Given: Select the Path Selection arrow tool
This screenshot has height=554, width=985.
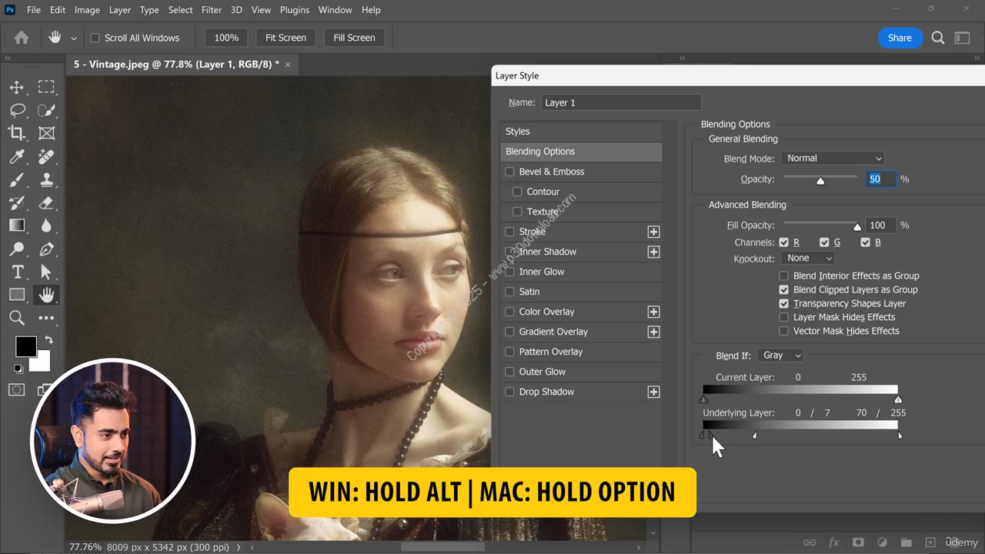Looking at the screenshot, I should click(46, 272).
